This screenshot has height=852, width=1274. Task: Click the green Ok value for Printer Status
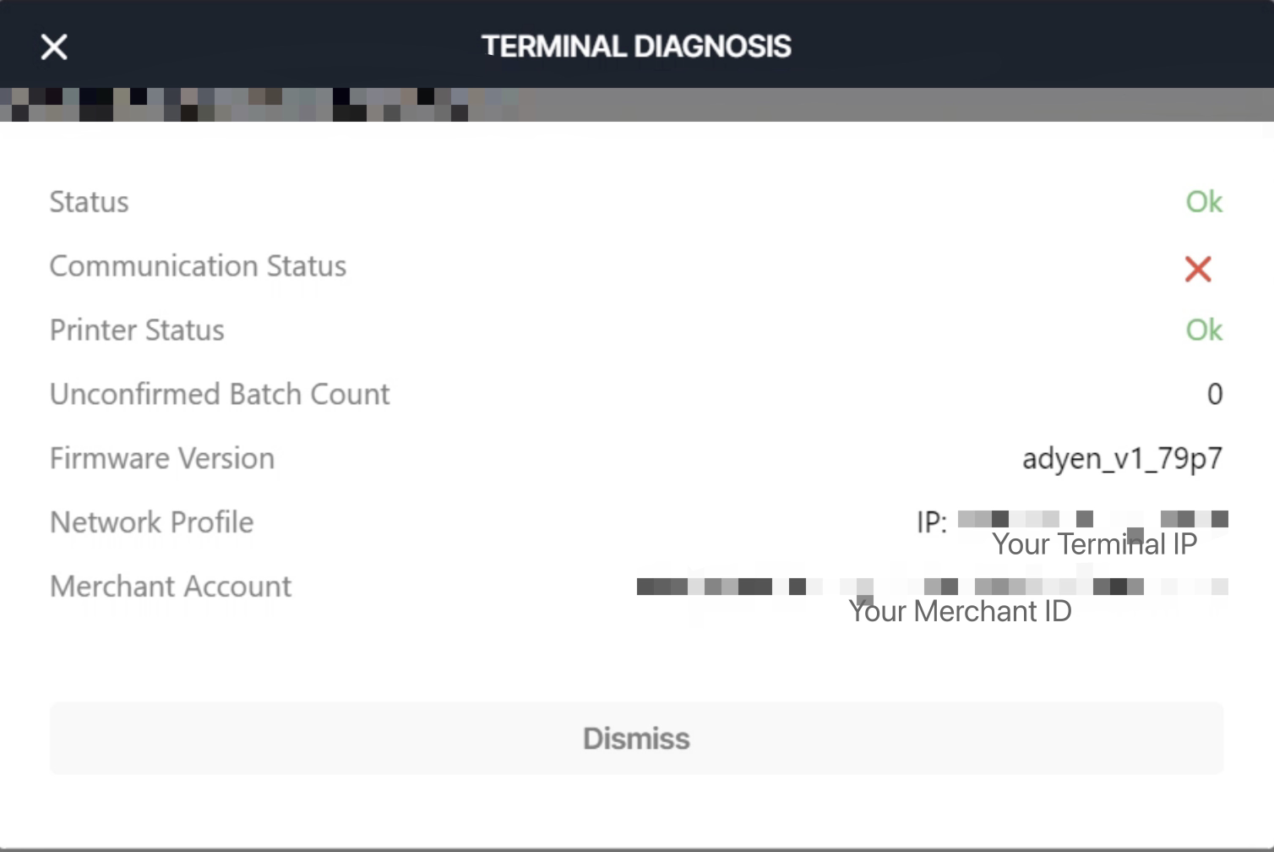click(x=1204, y=330)
